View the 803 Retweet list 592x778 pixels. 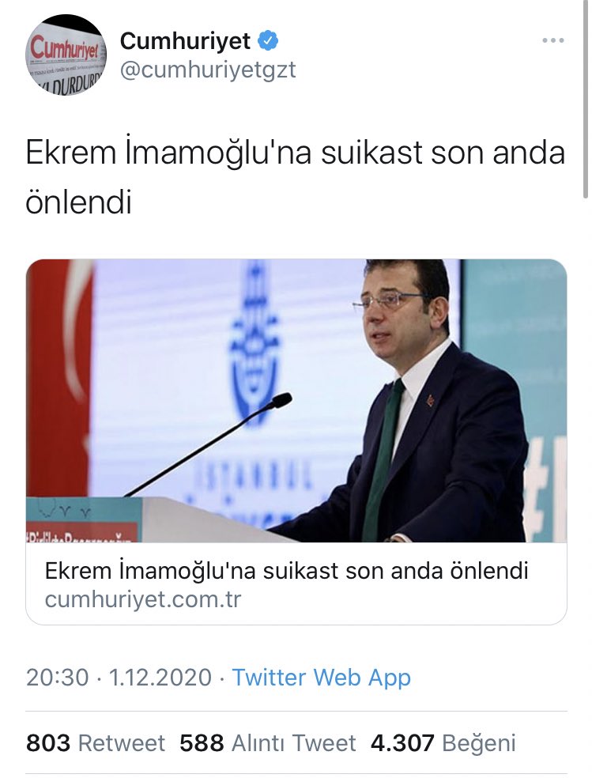[x=95, y=743]
